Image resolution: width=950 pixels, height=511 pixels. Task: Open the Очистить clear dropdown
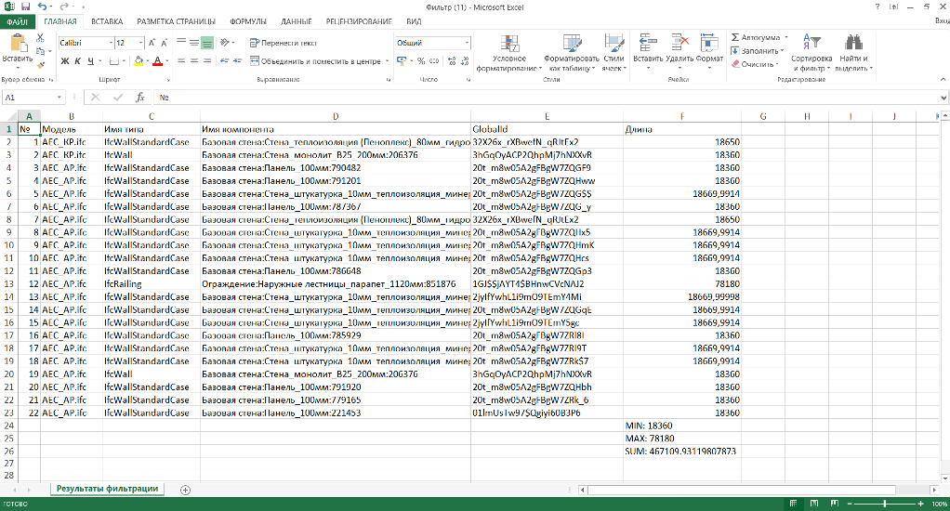(756, 64)
